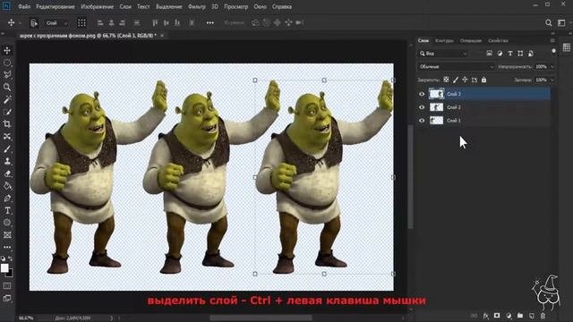Click the fx layer style button
This screenshot has height=322, width=573.
pos(485,316)
